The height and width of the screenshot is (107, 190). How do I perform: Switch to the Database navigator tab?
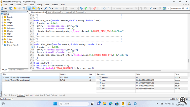point(21,70)
